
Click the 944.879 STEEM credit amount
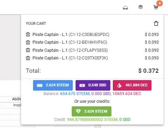click(92, 120)
